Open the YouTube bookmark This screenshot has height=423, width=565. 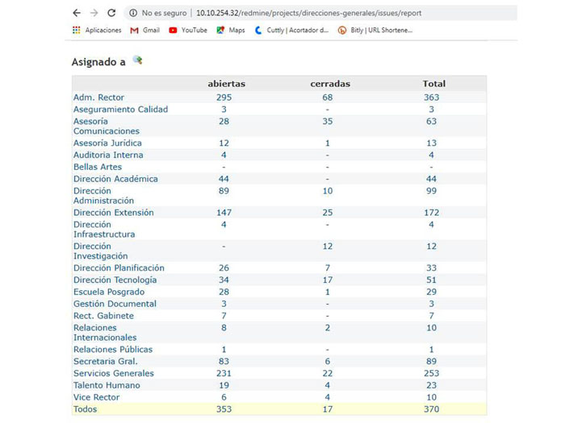188,31
